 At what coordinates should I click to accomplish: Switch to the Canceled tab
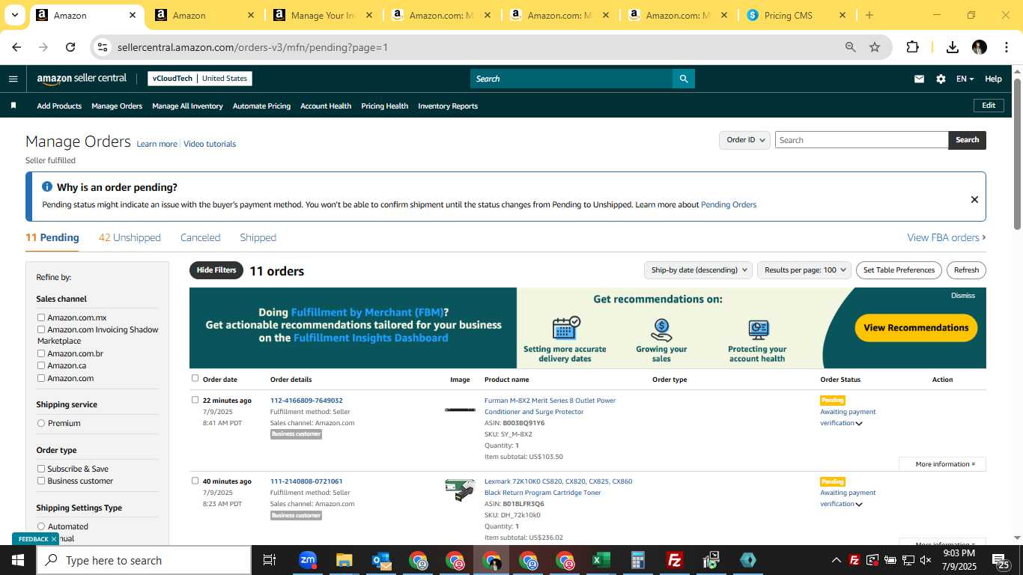pos(200,237)
